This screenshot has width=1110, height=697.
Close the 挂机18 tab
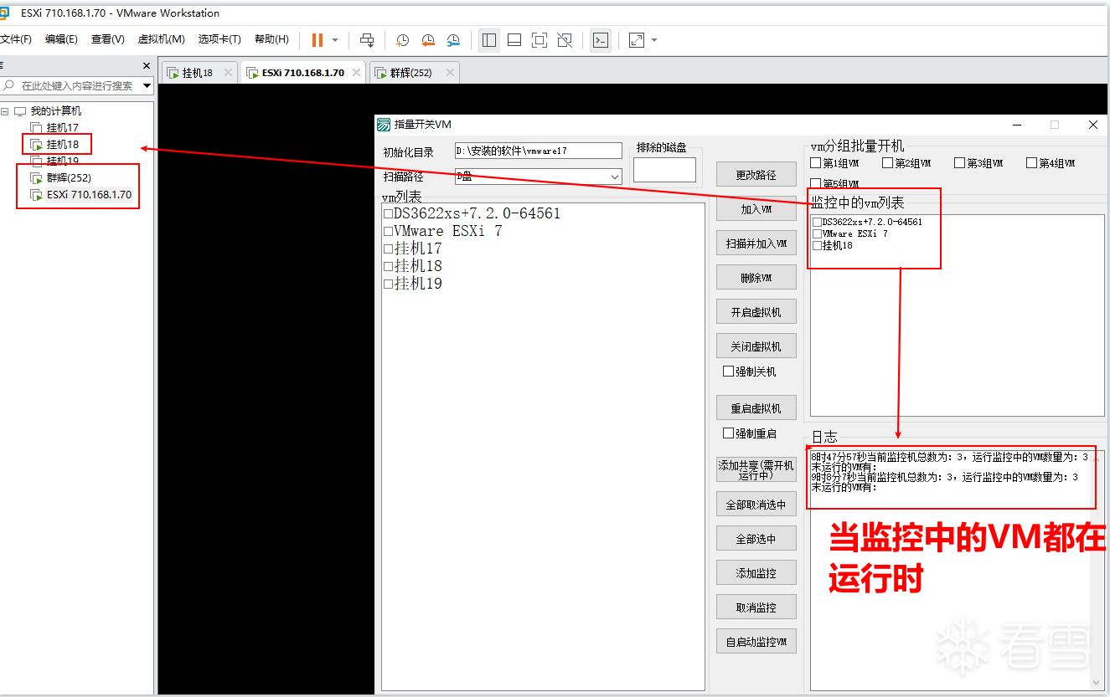229,73
